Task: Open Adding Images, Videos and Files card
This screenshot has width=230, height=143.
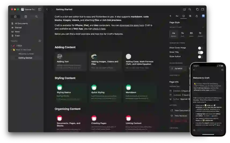Action: [x=105, y=61]
